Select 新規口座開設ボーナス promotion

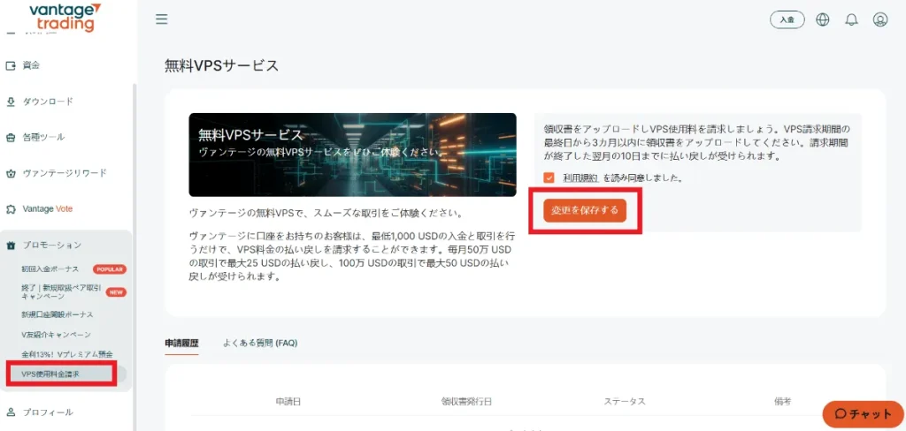point(58,315)
